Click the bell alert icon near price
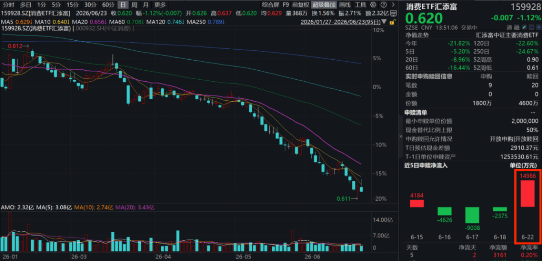 pyautogui.click(x=532, y=27)
